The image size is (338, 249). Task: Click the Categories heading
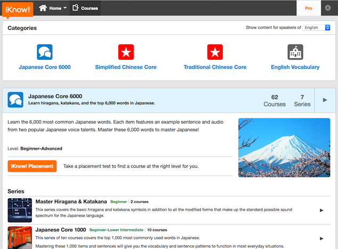point(22,28)
